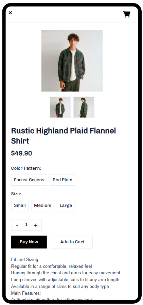Click the Fit and Sizing description heading
The image size is (143, 305).
[x=25, y=259]
